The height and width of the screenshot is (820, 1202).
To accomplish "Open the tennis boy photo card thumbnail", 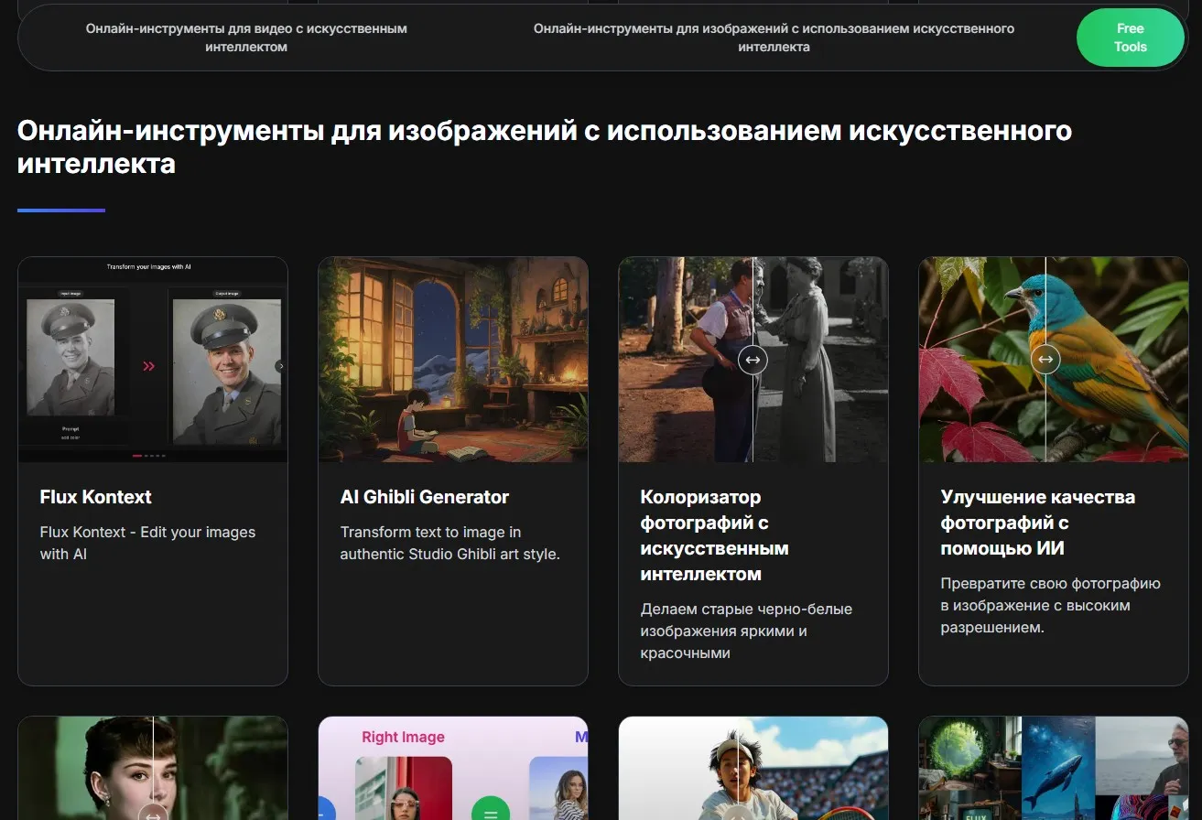I will pos(753,769).
